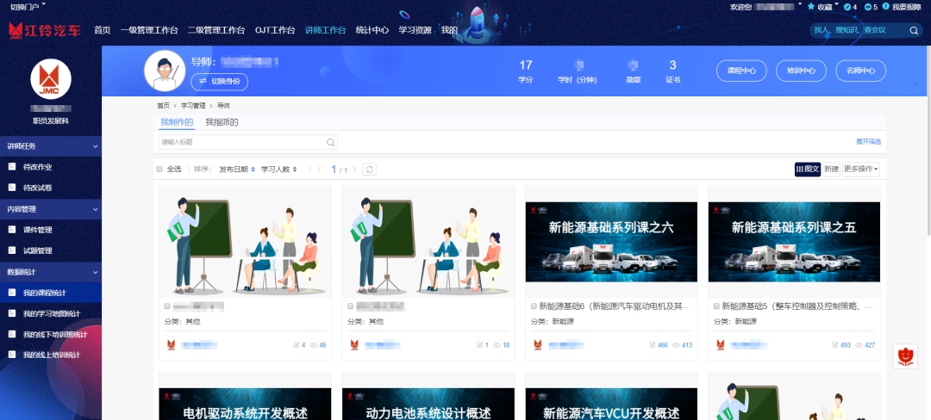931x420 pixels.
Task: Open 学习资源 in top navigation
Action: [x=415, y=30]
